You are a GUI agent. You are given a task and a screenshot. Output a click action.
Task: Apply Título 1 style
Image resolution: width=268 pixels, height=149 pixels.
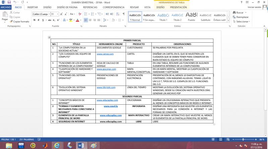[x=163, y=17]
